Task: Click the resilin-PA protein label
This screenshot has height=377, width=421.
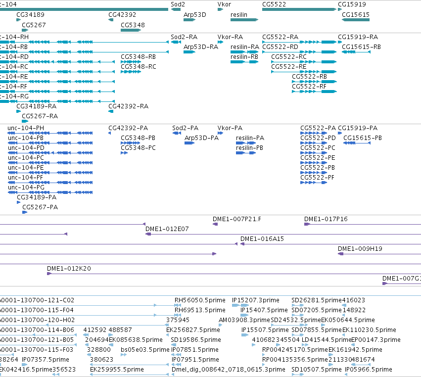Action: tap(250, 138)
